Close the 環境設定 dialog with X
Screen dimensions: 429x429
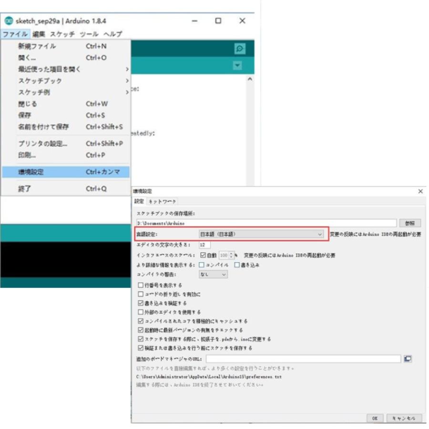tap(420, 191)
